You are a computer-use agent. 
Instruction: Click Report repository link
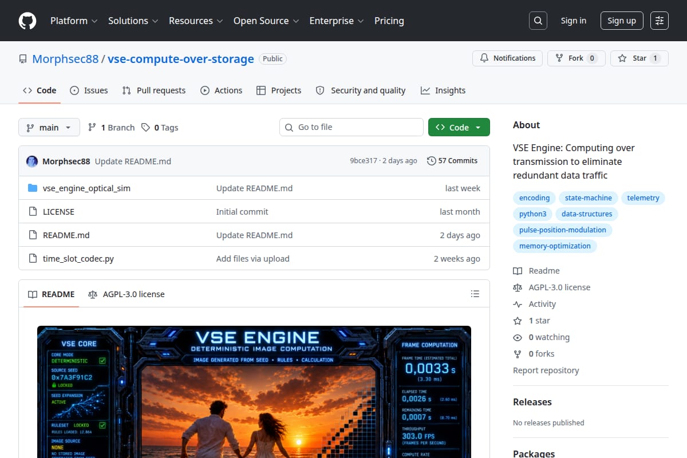coord(546,370)
